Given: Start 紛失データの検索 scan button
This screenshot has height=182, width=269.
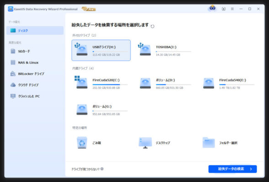Looking at the screenshot, I should [232, 169].
